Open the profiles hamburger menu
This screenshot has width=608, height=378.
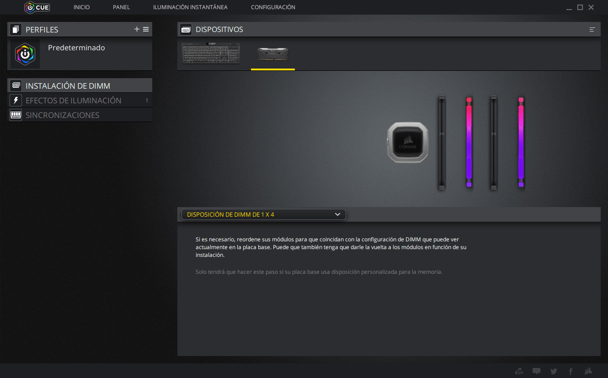point(146,29)
